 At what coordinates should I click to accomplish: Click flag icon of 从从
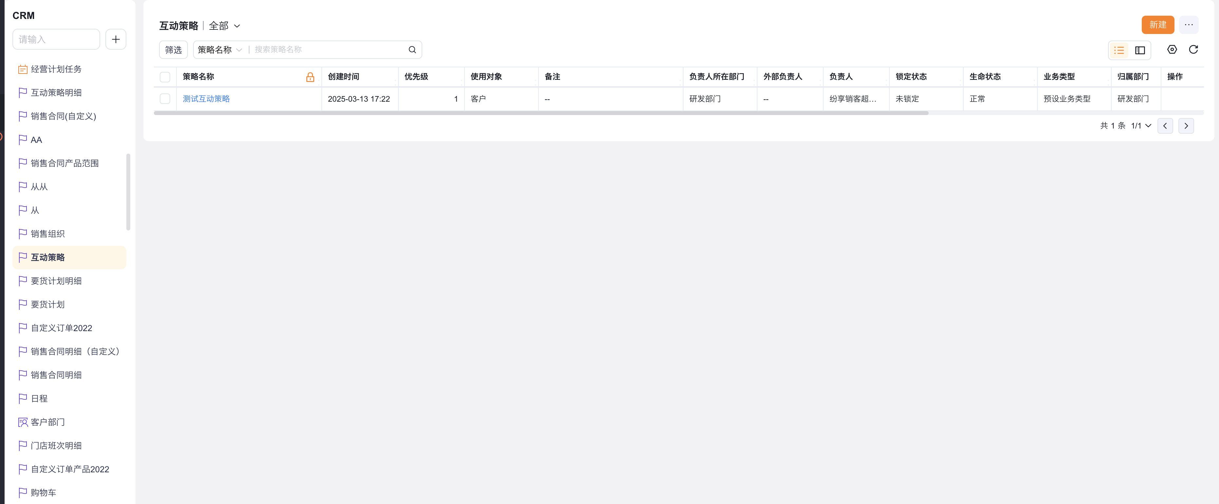click(x=22, y=187)
